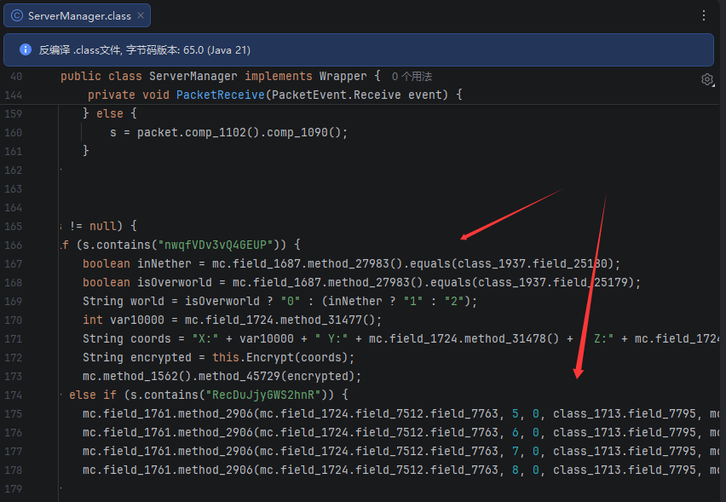This screenshot has height=502, width=726.
Task: Click line number 174 in gutter
Action: [x=13, y=395]
